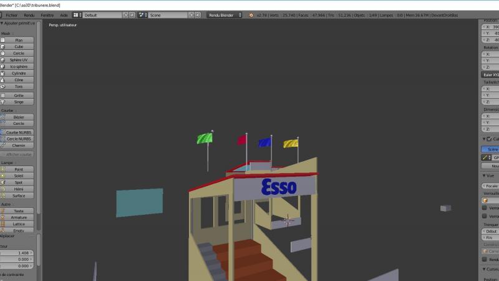The width and height of the screenshot is (499, 281).
Task: Toggle the Rendu checkbox in properties panel
Action: click(x=485, y=259)
